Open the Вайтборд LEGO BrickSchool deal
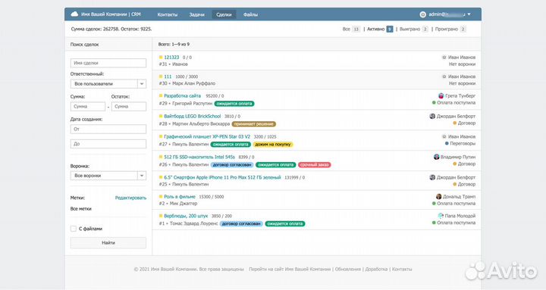 [192, 116]
